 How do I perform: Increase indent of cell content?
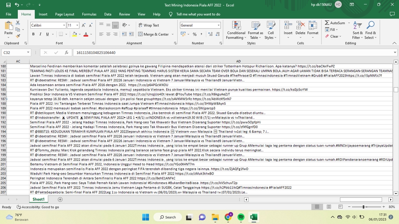click(x=131, y=34)
